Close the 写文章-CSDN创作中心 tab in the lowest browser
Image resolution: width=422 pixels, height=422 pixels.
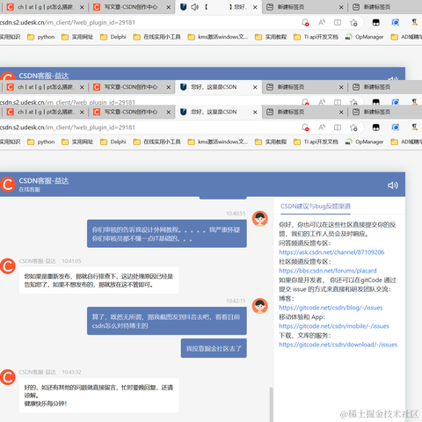click(169, 113)
